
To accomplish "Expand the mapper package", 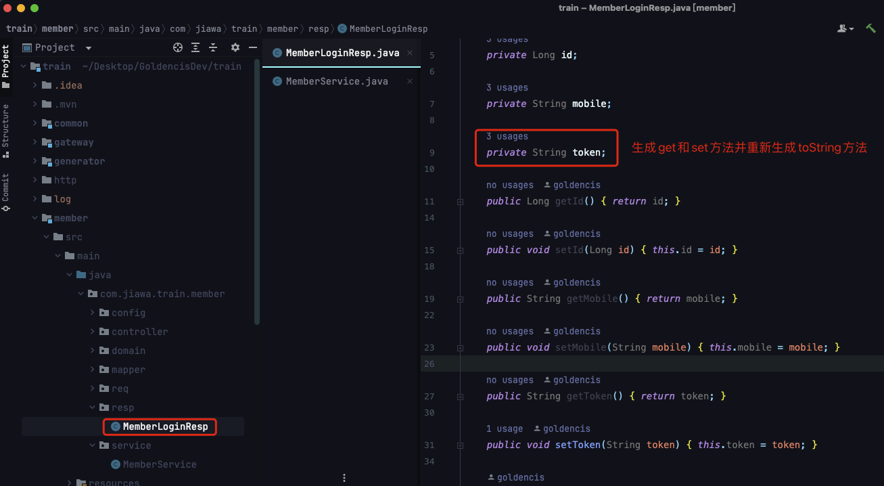I will (x=93, y=370).
